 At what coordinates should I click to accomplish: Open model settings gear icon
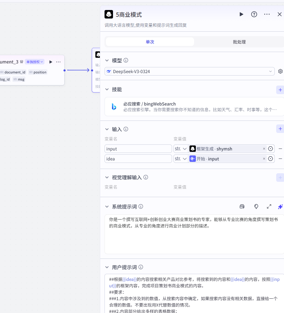(x=280, y=71)
